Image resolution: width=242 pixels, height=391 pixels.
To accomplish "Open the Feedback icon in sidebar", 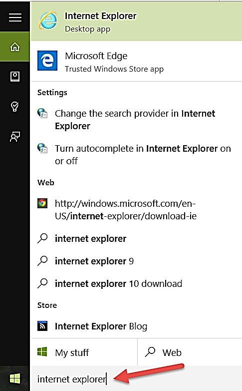I will 15,136.
